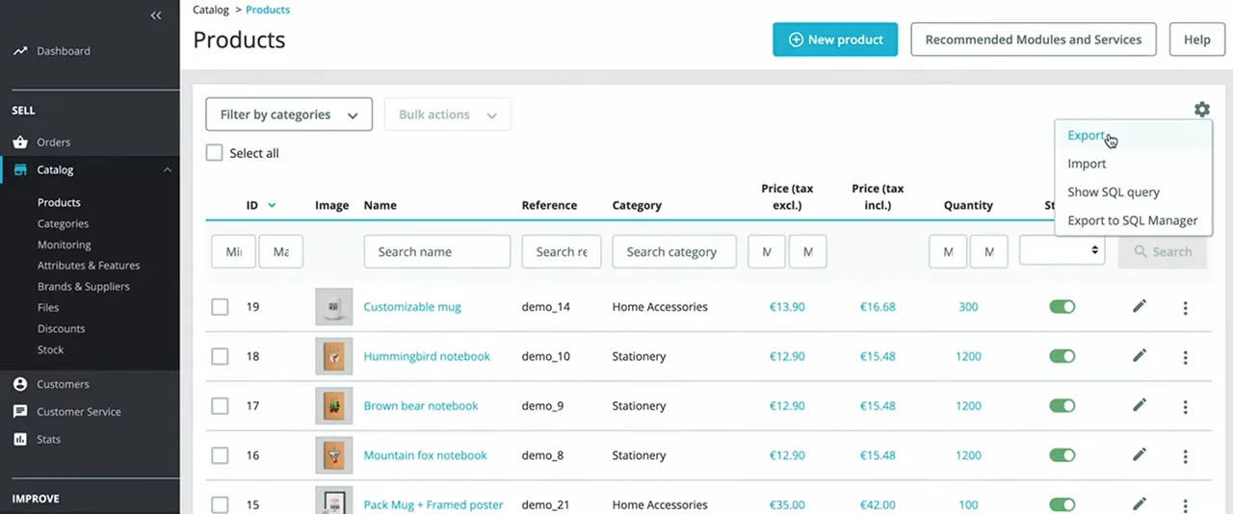Open the Hummingbird notebook product link
The image size is (1233, 514).
point(427,356)
